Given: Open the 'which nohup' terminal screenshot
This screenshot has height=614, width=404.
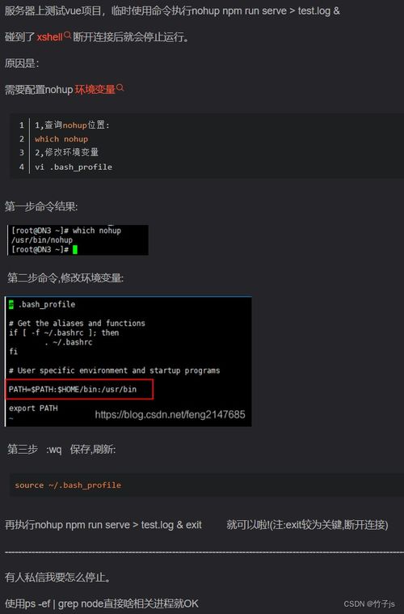Looking at the screenshot, I should click(x=78, y=240).
